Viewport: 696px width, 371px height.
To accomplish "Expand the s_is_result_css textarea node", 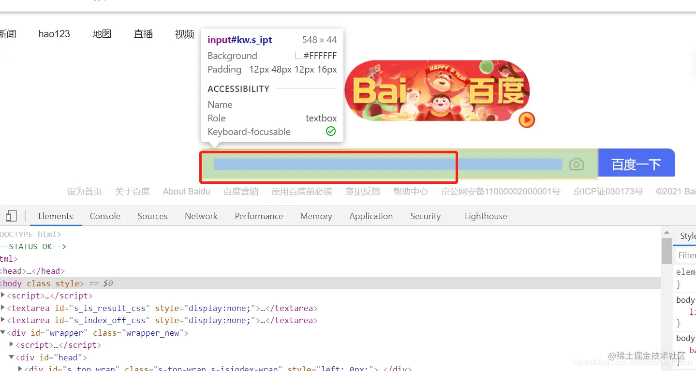I will 3,308.
